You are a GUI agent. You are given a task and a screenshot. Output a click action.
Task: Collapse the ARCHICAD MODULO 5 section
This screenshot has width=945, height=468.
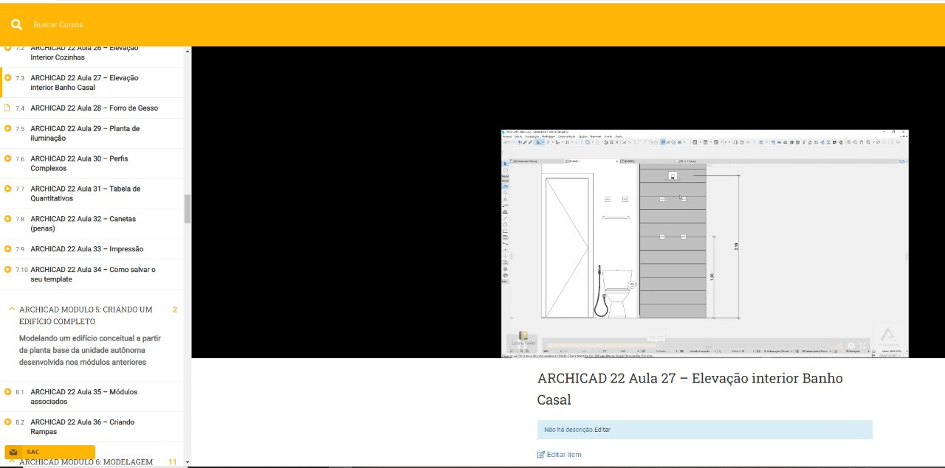(x=12, y=310)
